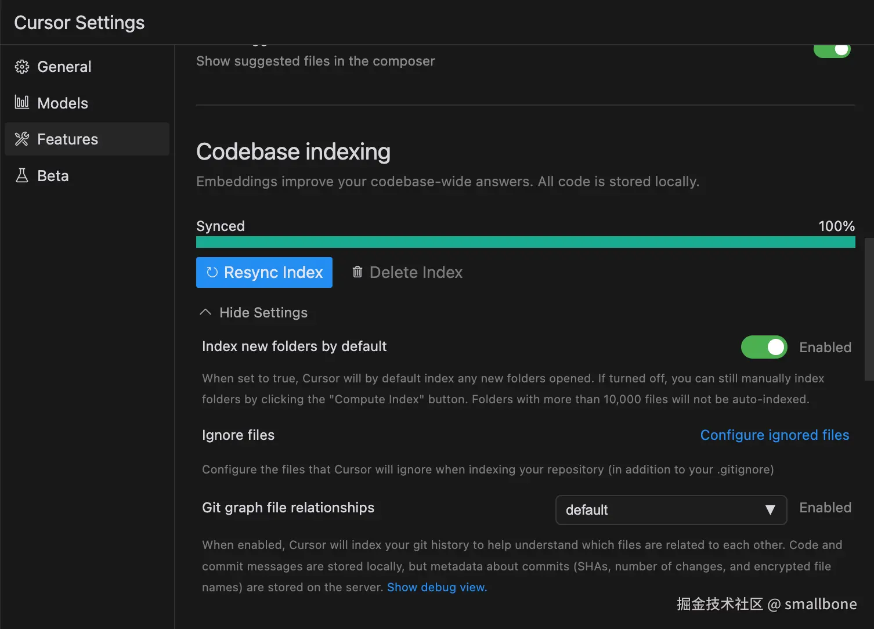874x629 pixels.
Task: Click the Configure the files Cursor will ignore description
Action: click(x=488, y=469)
